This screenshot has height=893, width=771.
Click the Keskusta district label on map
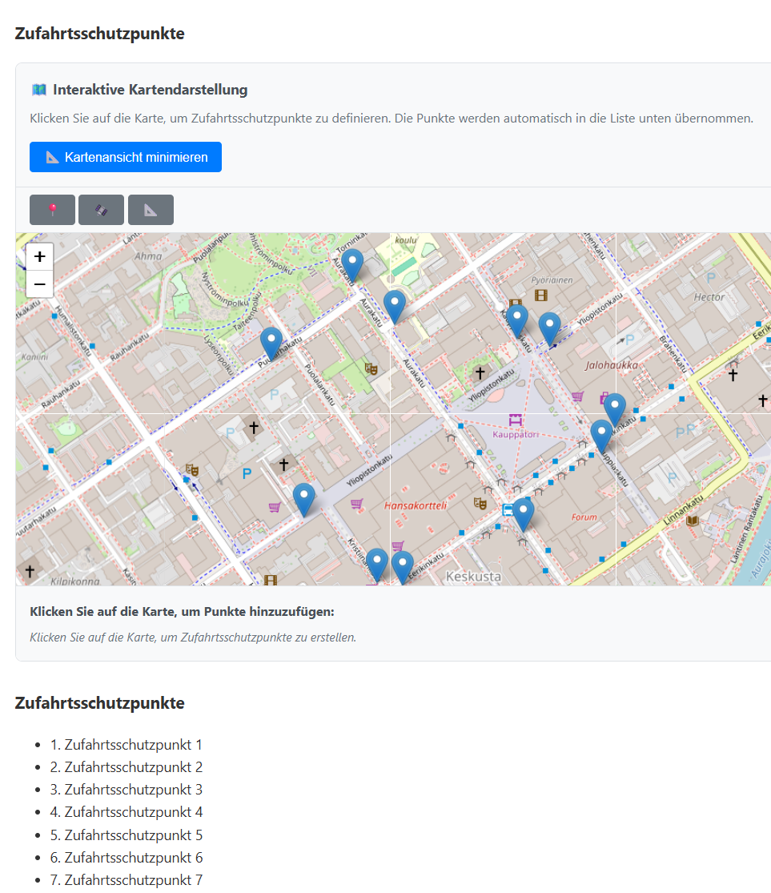point(473,577)
